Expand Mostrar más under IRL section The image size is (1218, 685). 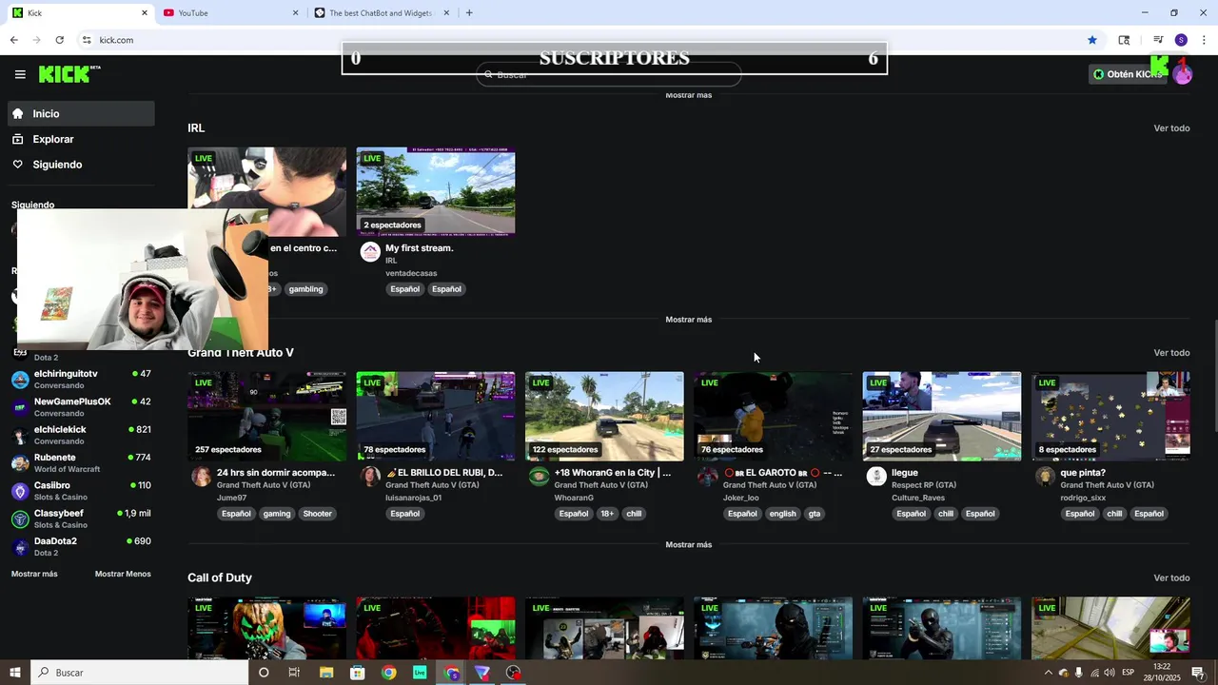(x=689, y=320)
